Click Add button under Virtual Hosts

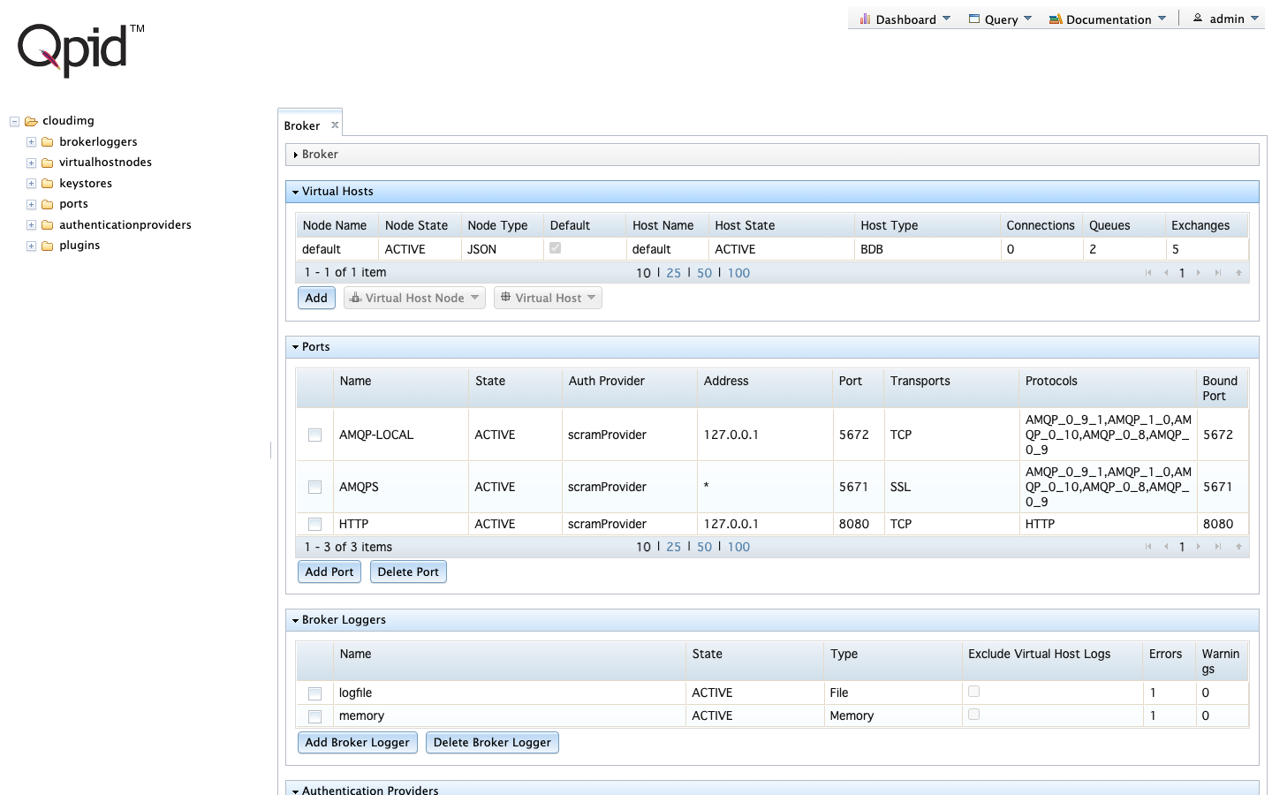(x=316, y=298)
